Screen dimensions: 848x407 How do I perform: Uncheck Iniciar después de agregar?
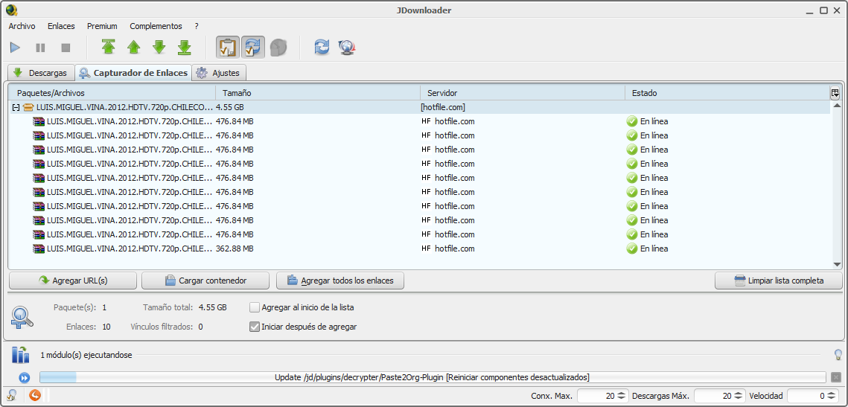(254, 327)
